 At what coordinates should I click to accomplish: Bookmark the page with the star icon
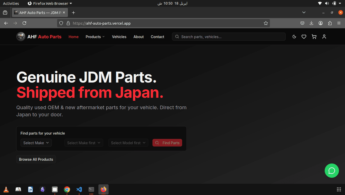(x=266, y=23)
